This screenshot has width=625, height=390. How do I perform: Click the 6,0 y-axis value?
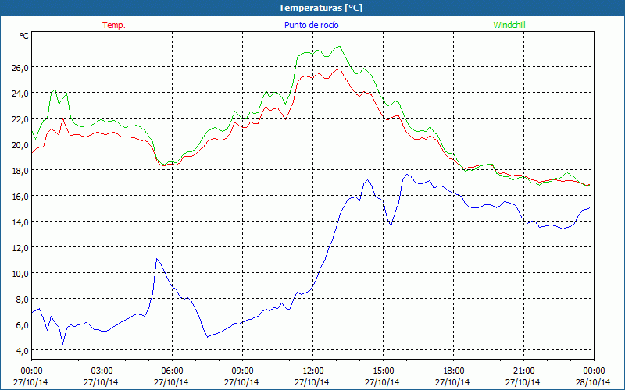pyautogui.click(x=22, y=325)
